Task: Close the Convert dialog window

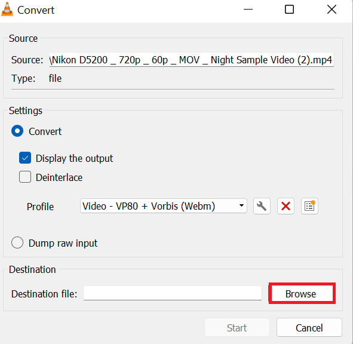Action: click(331, 10)
